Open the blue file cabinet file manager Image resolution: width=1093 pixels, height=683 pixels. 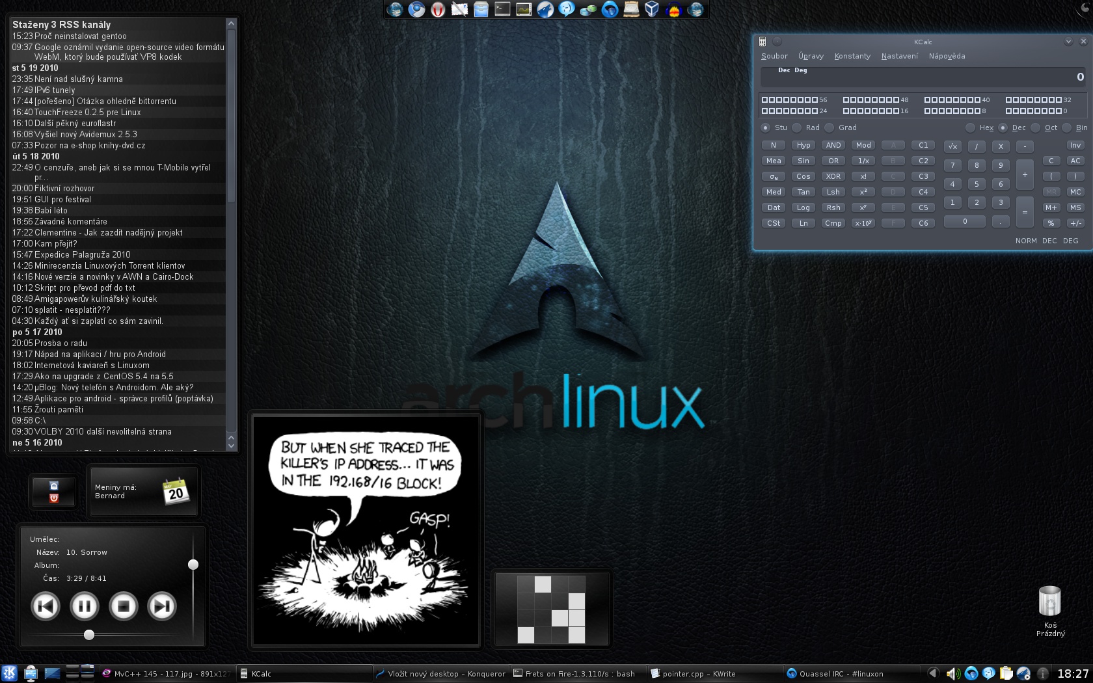[x=481, y=9]
